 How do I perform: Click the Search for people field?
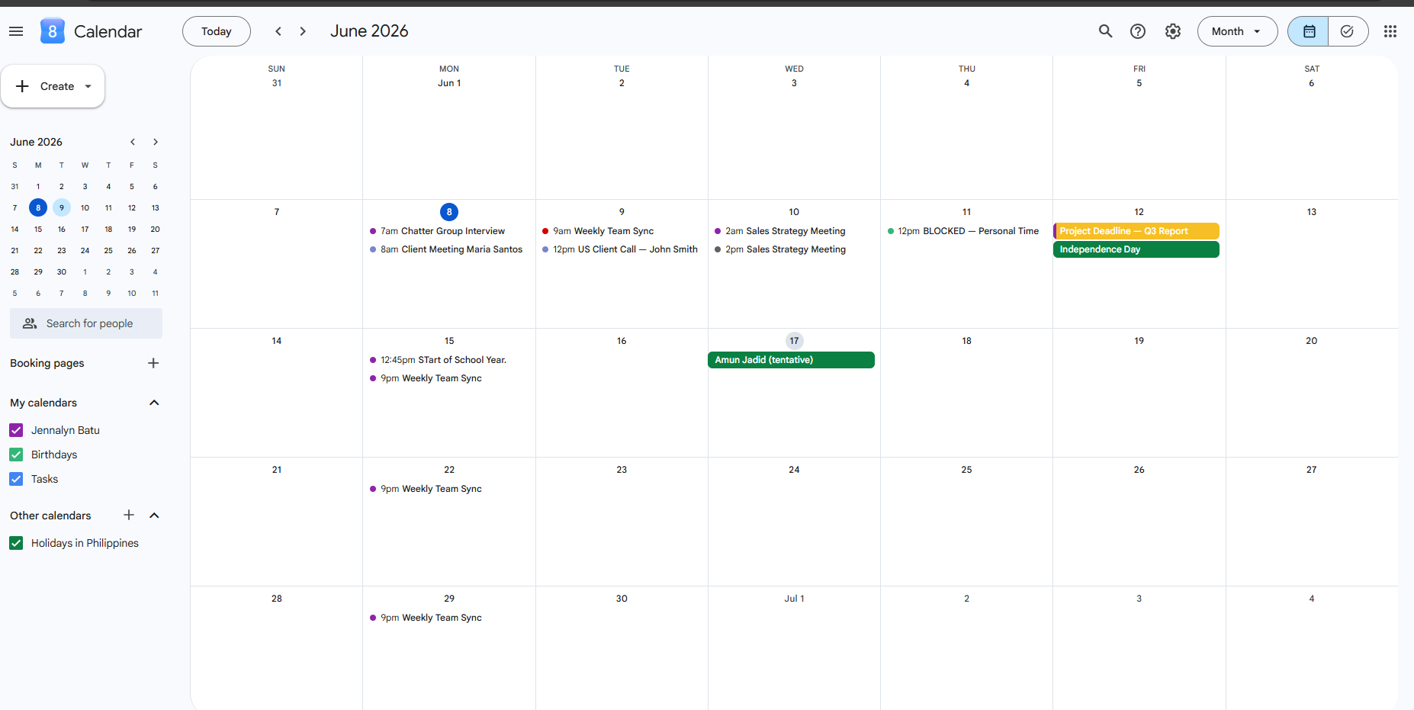86,323
